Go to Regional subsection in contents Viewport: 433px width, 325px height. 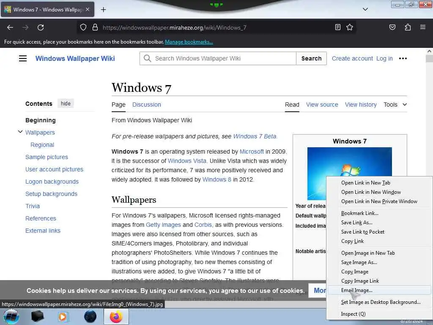pyautogui.click(x=42, y=145)
